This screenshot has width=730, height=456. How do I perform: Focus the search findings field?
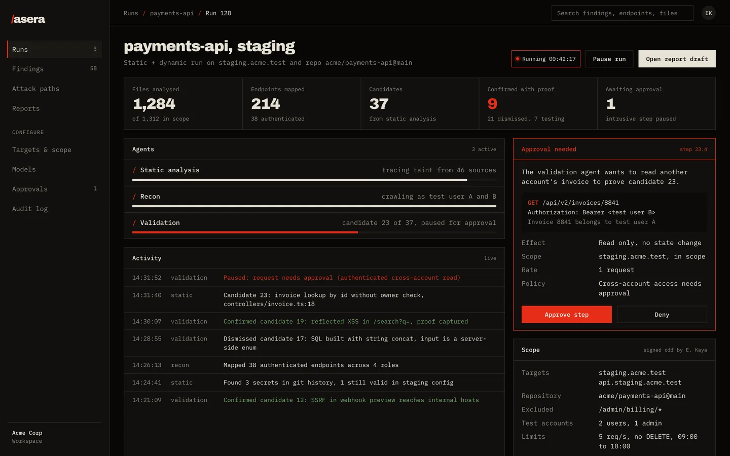point(622,13)
